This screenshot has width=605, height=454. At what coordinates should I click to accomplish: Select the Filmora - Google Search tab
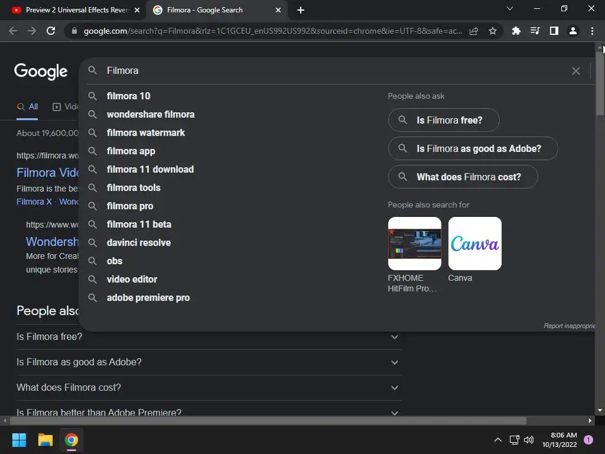pos(216,10)
